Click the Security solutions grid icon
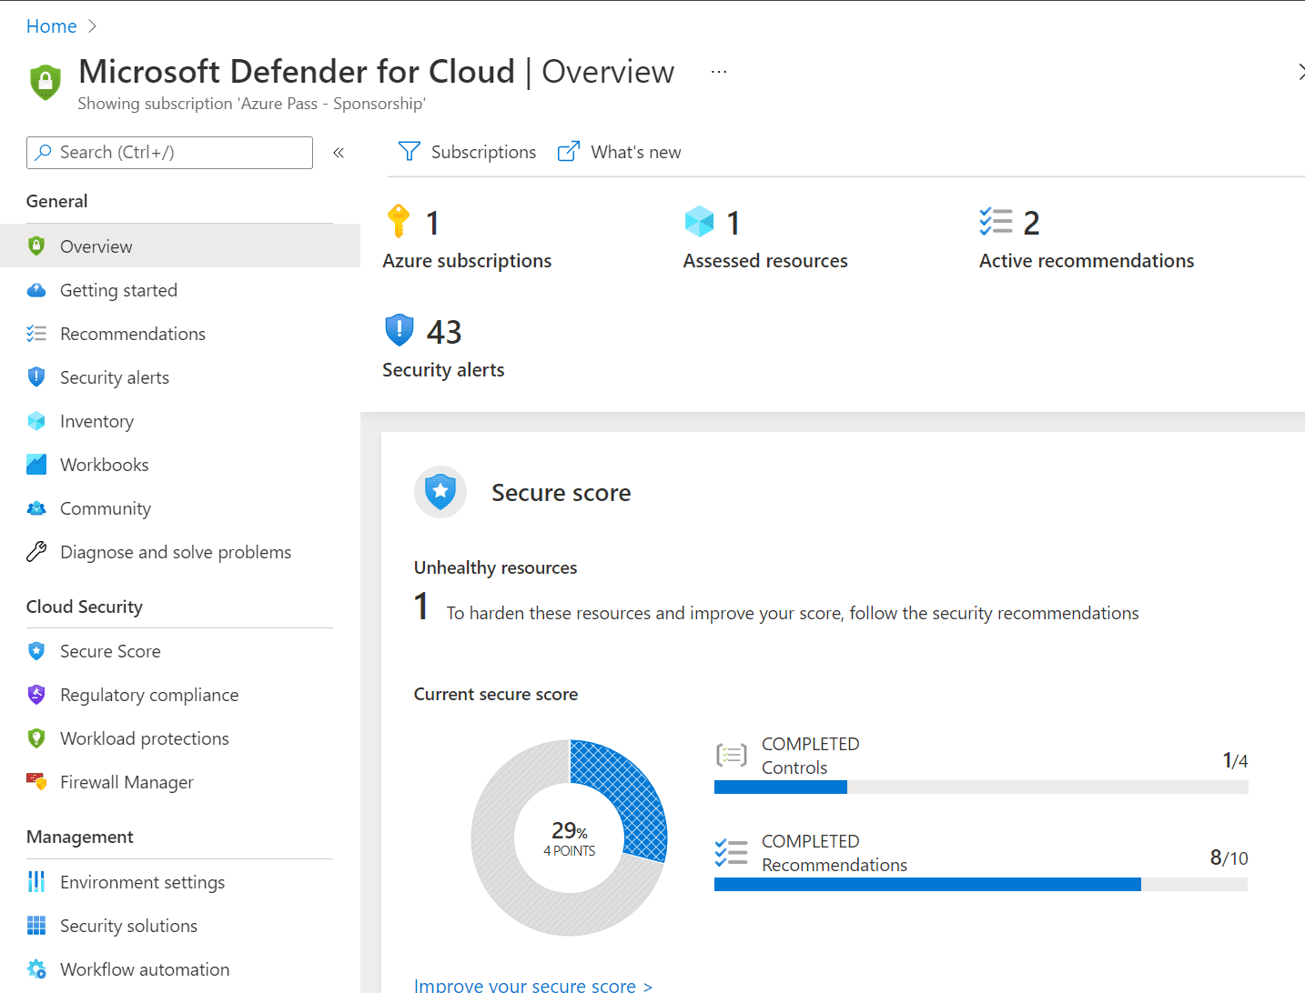 pos(36,926)
